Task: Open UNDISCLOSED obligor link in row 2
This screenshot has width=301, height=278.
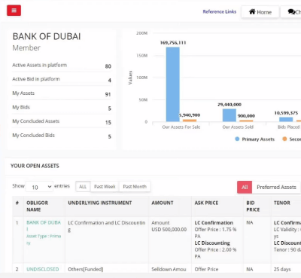Action: coord(43,269)
